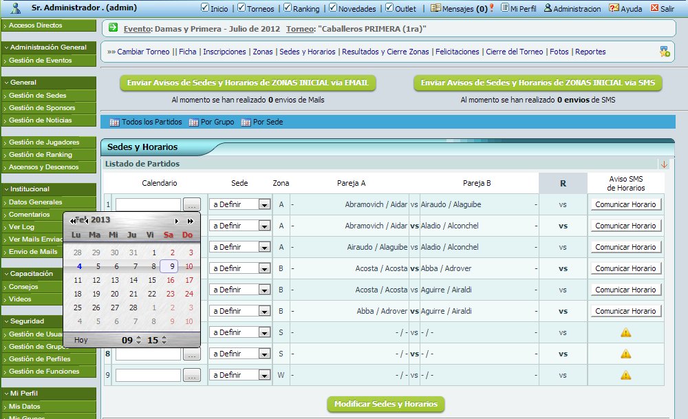The image size is (688, 419).
Task: Toggle the Inicio checkbox
Action: click(205, 8)
